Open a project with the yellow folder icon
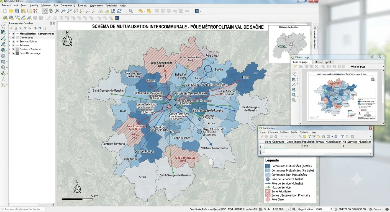 coord(11,11)
